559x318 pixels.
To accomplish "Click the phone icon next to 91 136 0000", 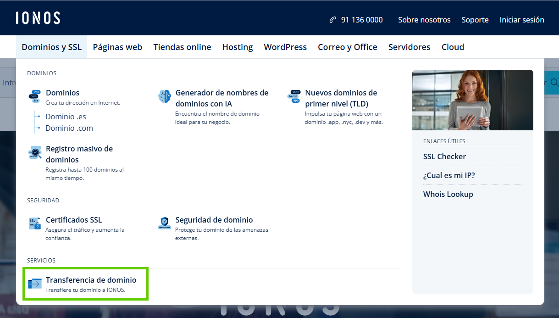I will tap(332, 20).
